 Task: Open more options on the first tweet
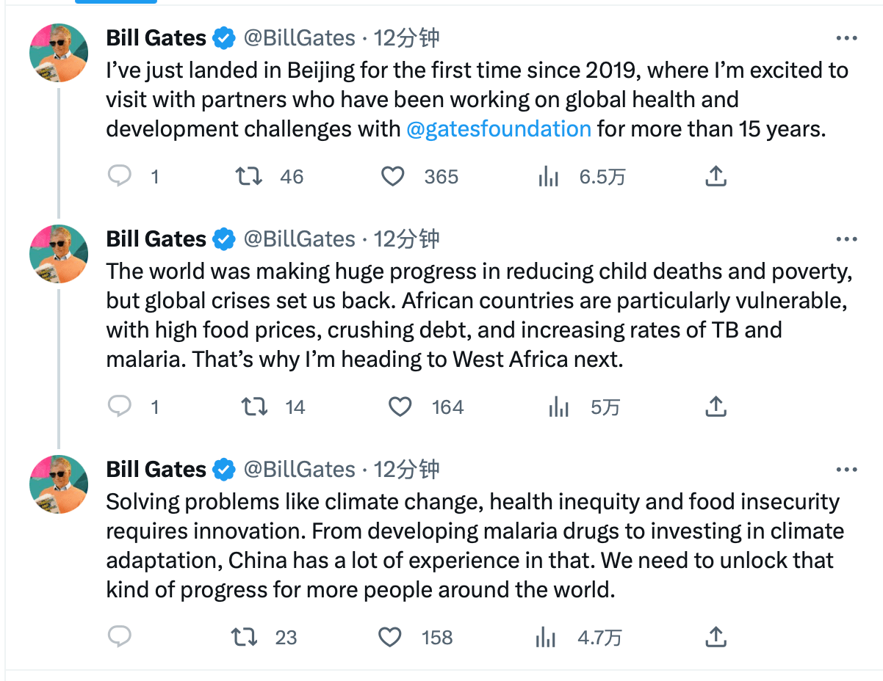[x=846, y=38]
